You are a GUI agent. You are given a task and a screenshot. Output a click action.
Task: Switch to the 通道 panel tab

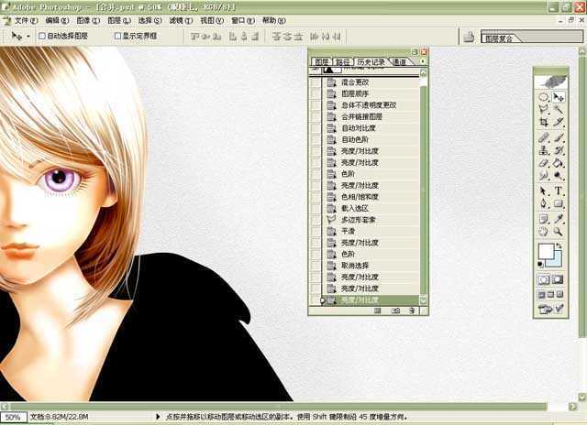pyautogui.click(x=400, y=61)
